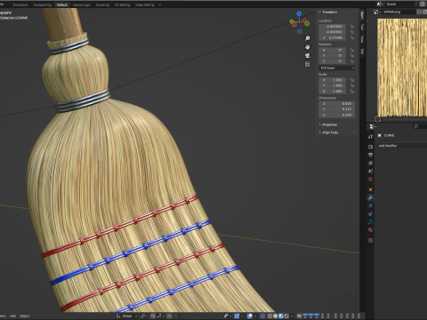Expand the Properties panel in sidebar
427x320 pixels.
[x=329, y=124]
